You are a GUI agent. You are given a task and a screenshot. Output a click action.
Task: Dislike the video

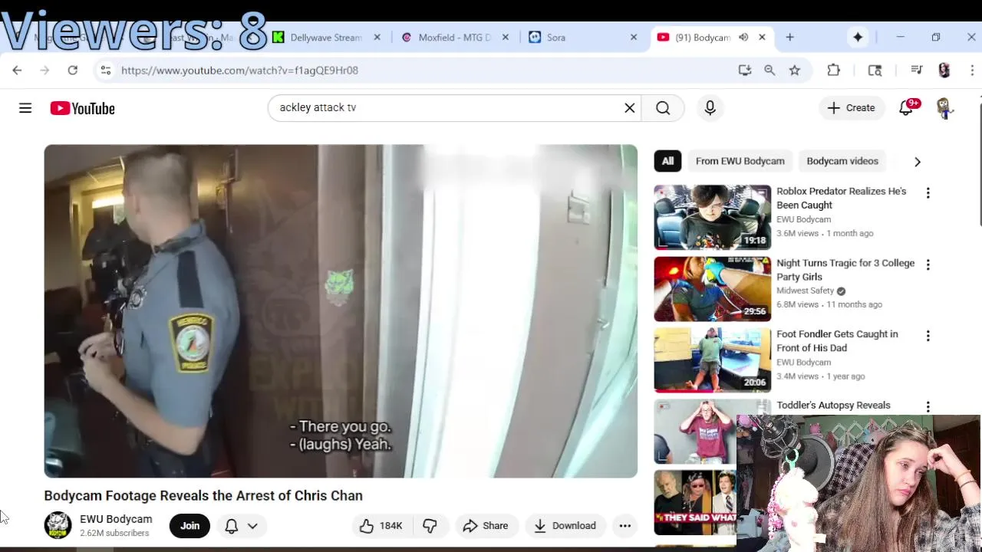pos(430,525)
